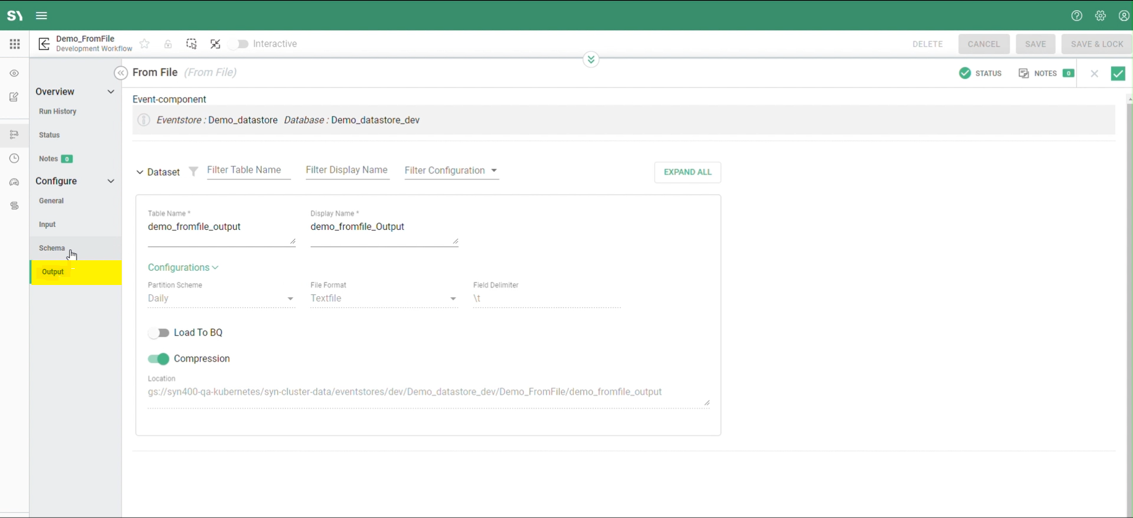Click the SAVE & LOCK button
This screenshot has width=1133, height=518.
point(1097,44)
